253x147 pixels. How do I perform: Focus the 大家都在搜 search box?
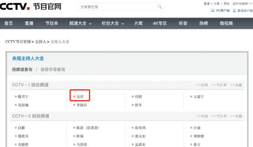tap(121, 7)
